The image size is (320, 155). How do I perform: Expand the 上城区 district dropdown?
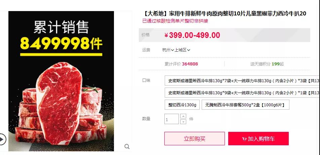pos(182,50)
